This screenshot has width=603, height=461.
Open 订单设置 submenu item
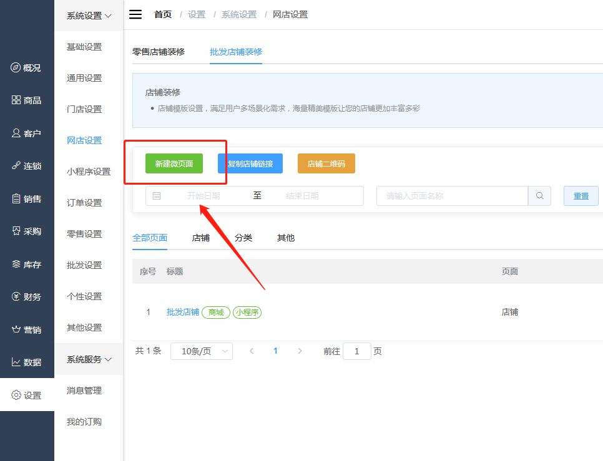click(84, 203)
